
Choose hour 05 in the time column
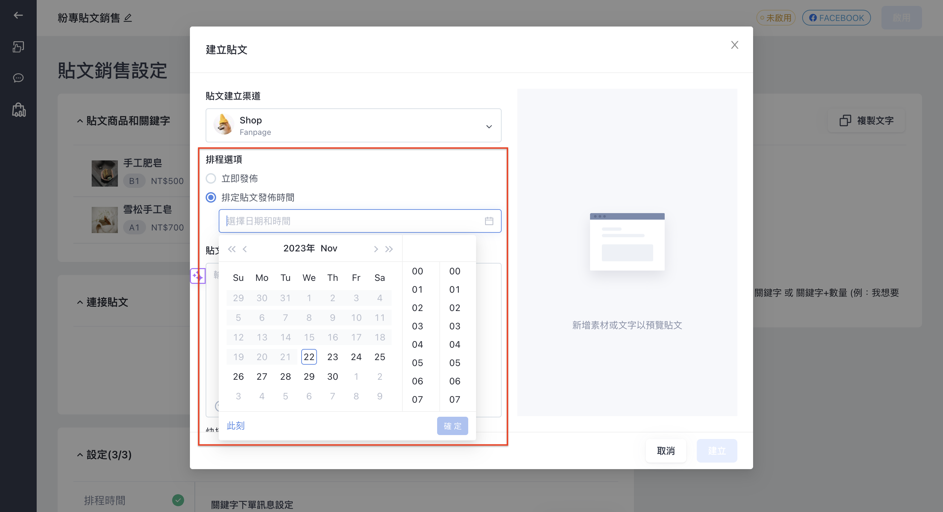point(417,363)
